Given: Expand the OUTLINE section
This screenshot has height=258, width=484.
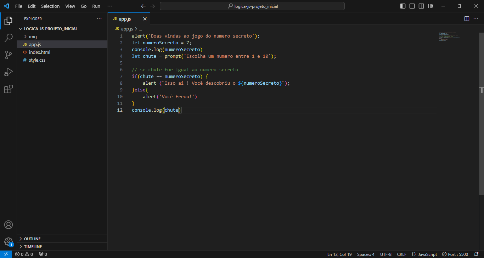Looking at the screenshot, I should tap(62, 239).
